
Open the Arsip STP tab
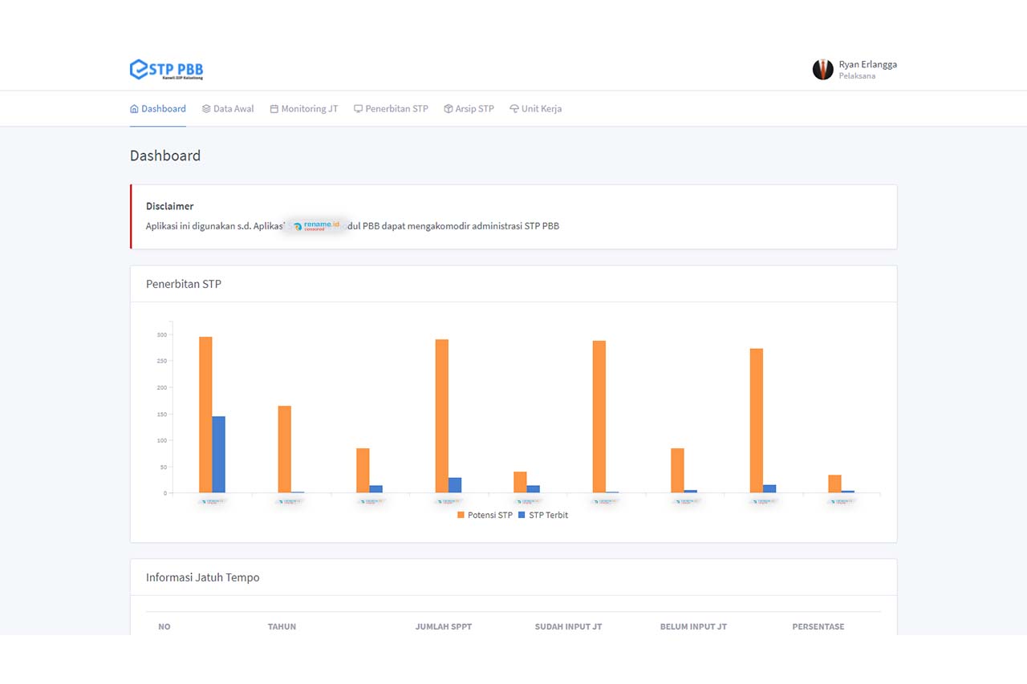pyautogui.click(x=474, y=109)
